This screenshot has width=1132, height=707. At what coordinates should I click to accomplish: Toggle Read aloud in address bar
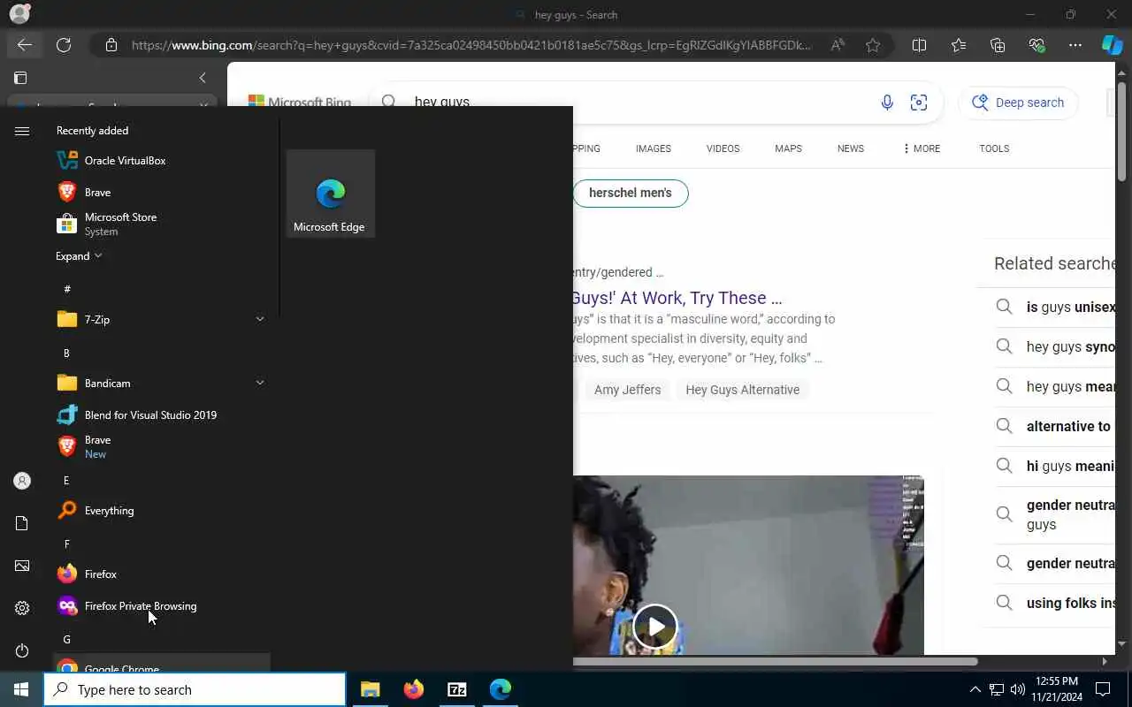click(837, 45)
